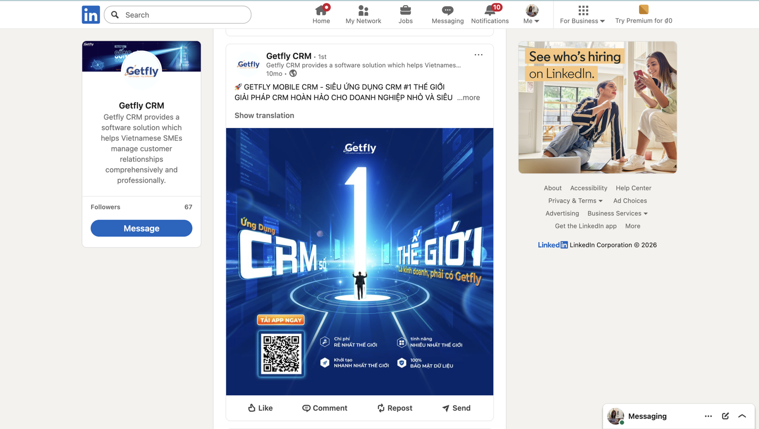This screenshot has height=429, width=759.
Task: Like the Getfly CRM post
Action: click(x=260, y=408)
